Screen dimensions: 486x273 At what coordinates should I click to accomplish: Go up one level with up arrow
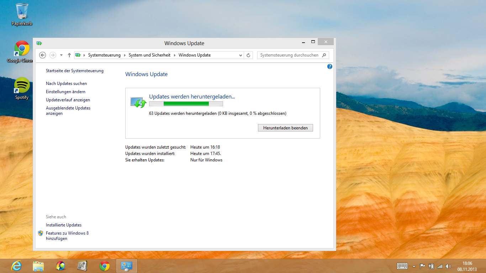point(69,55)
